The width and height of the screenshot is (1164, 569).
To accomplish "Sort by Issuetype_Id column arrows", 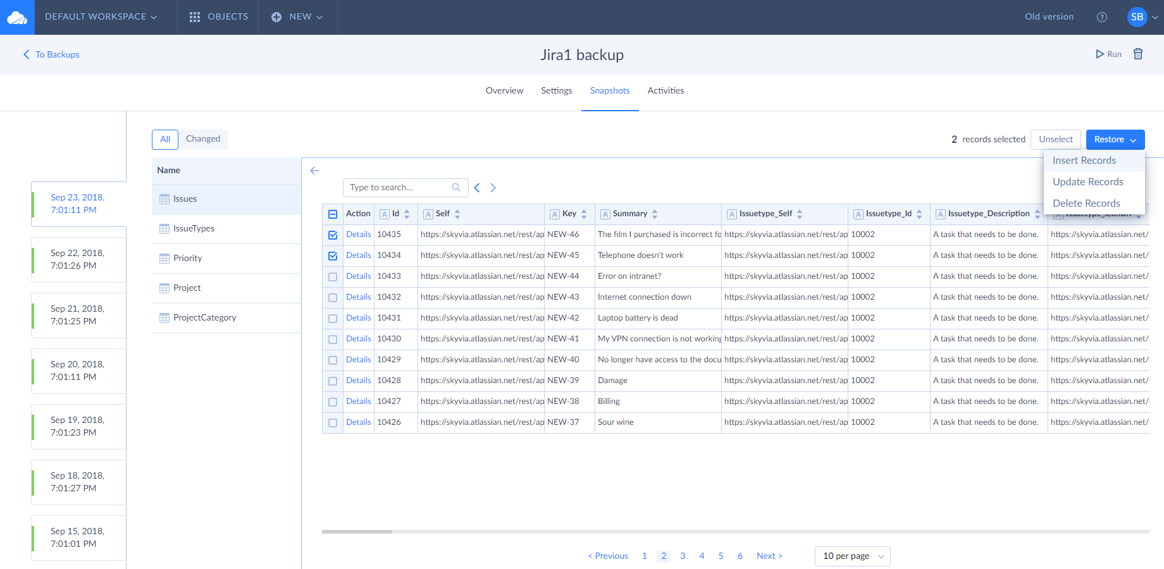I will click(x=919, y=214).
